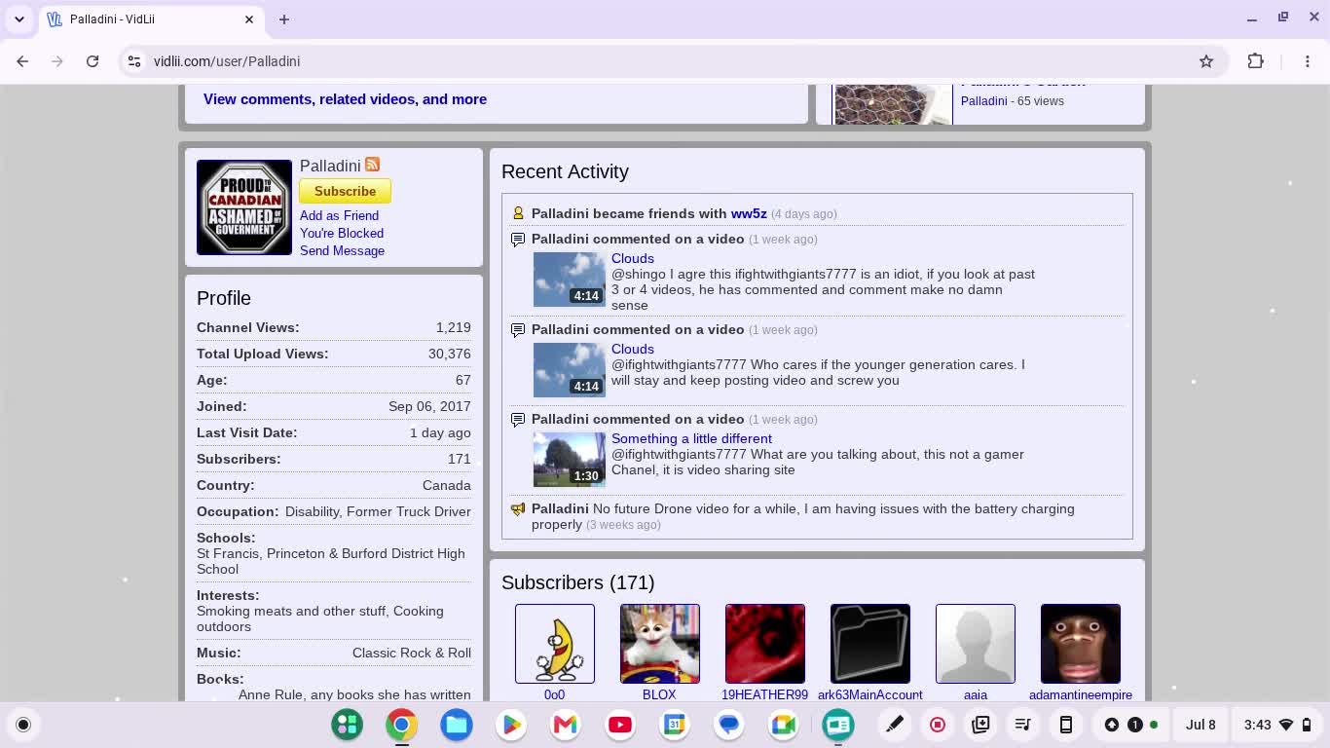The height and width of the screenshot is (748, 1330).
Task: Subscribe to Palladini's channel
Action: (345, 191)
